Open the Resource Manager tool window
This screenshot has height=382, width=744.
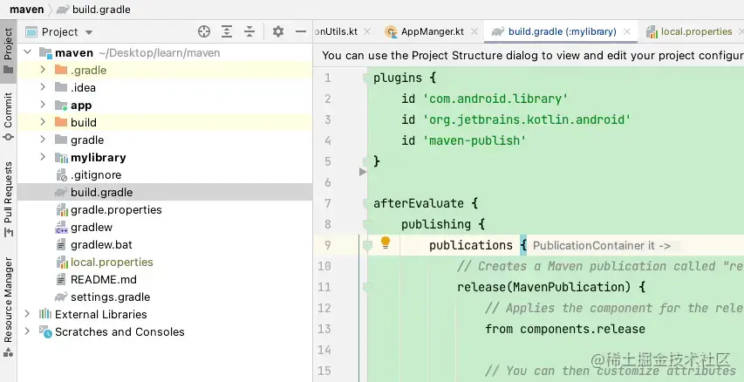click(8, 306)
